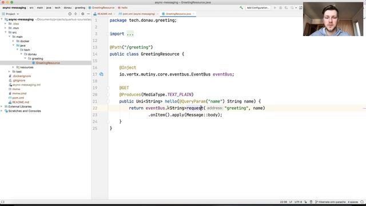This screenshot has width=366, height=206.
Task: Expand the docker folder
Action: 13,41
